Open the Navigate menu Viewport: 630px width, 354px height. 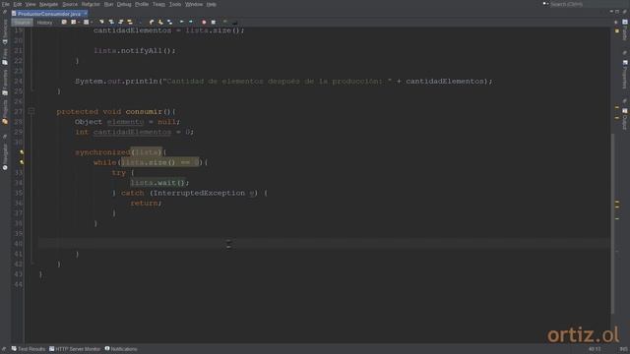point(48,4)
